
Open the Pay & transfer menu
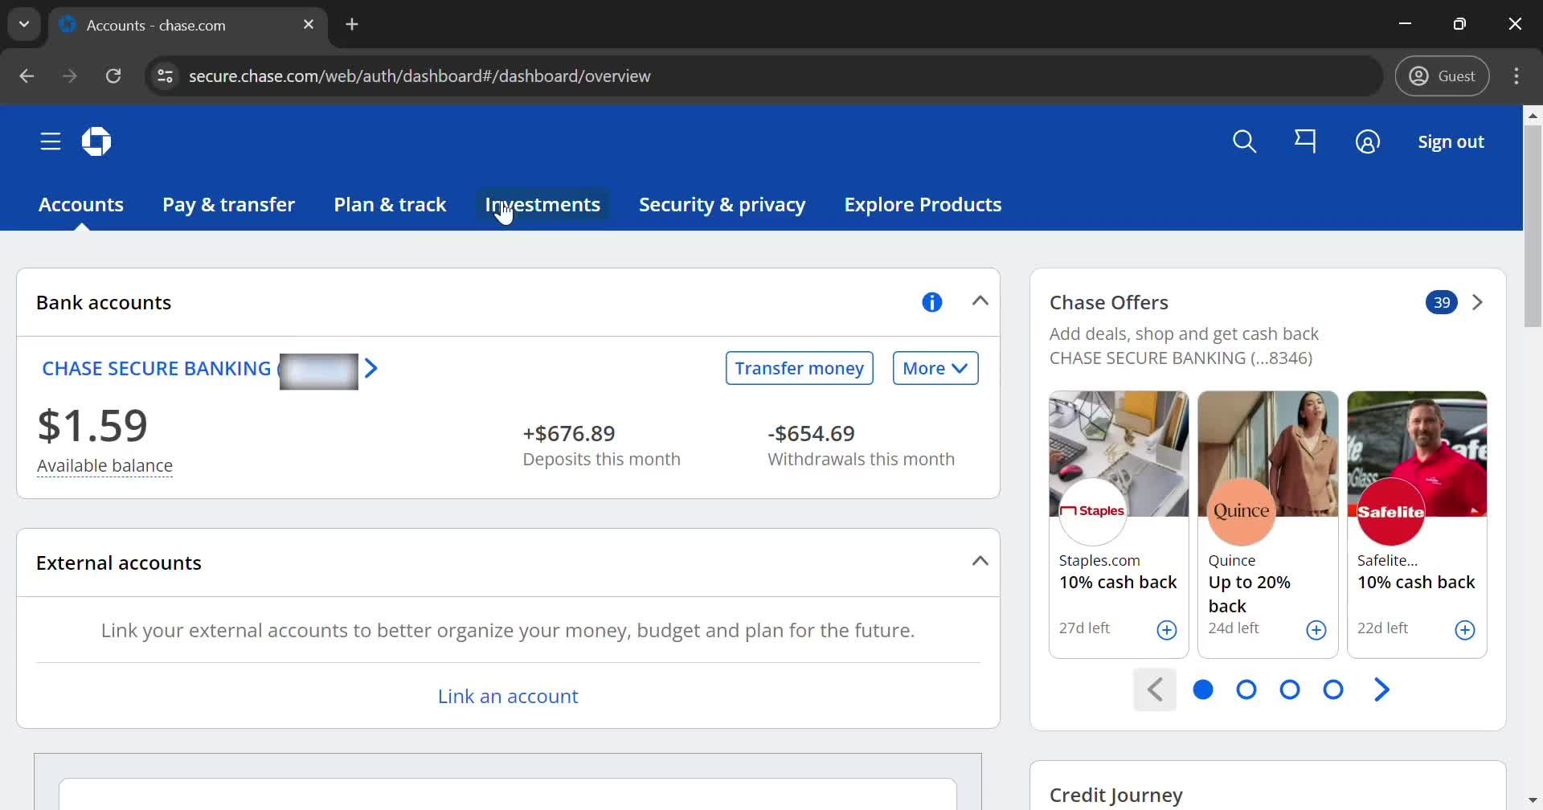(x=228, y=205)
